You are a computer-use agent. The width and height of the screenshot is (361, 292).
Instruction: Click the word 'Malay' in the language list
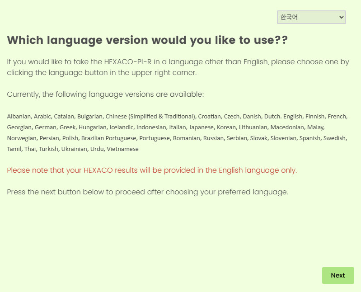315,127
